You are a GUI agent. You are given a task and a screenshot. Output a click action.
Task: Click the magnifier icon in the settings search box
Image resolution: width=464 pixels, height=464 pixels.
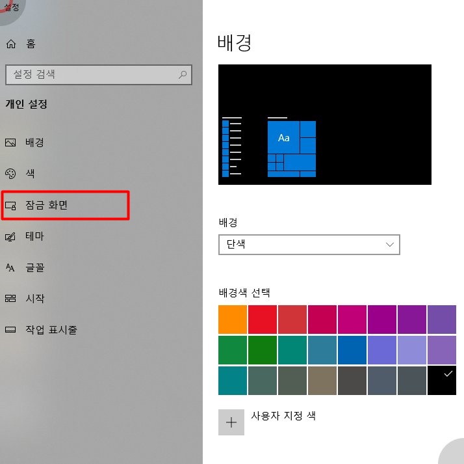pos(183,74)
